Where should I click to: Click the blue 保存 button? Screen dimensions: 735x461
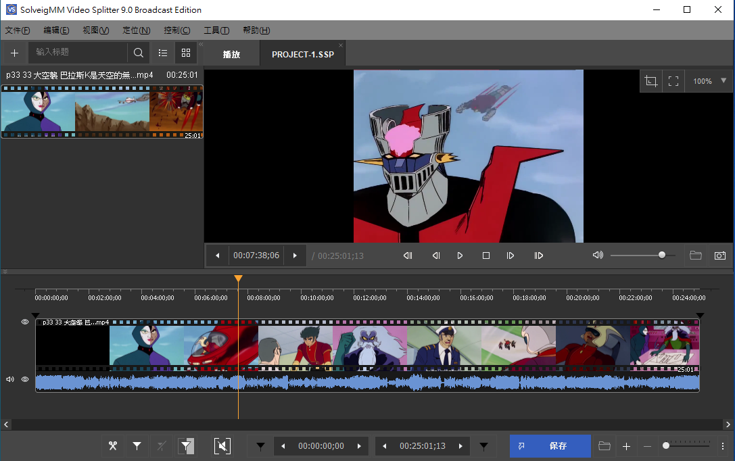click(x=550, y=446)
